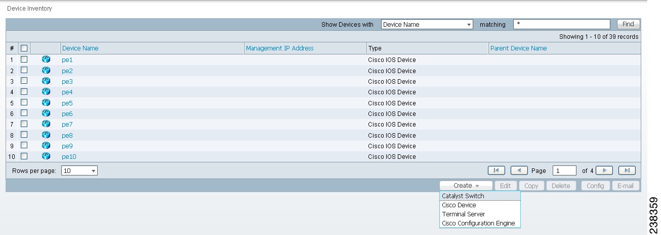This screenshot has height=235, width=661.
Task: Check the box for device pe5
Action: point(24,102)
